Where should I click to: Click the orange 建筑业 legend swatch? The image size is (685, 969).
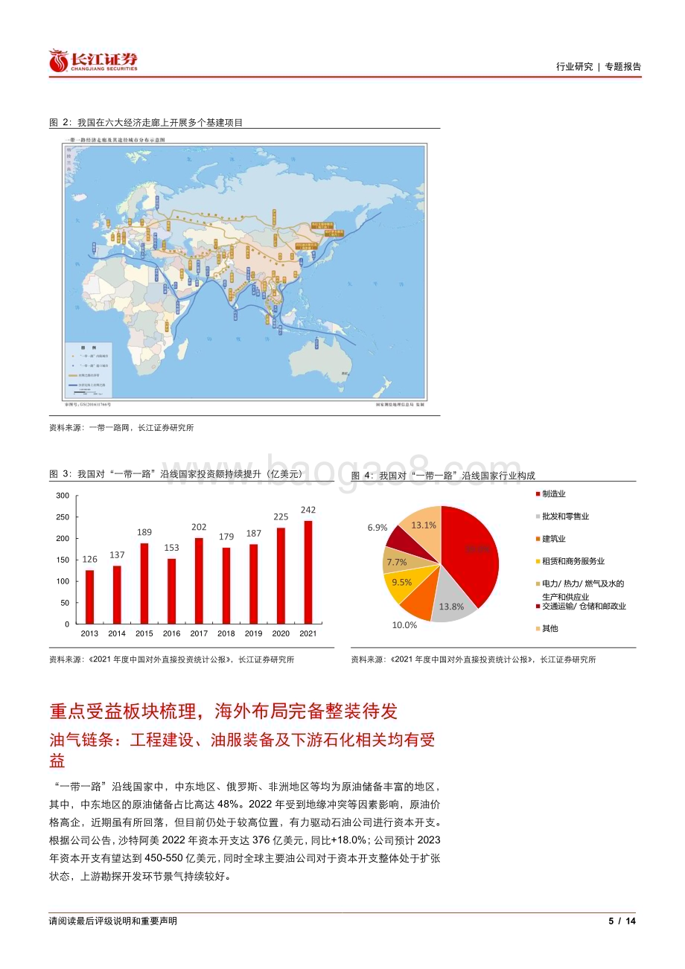[x=538, y=539]
